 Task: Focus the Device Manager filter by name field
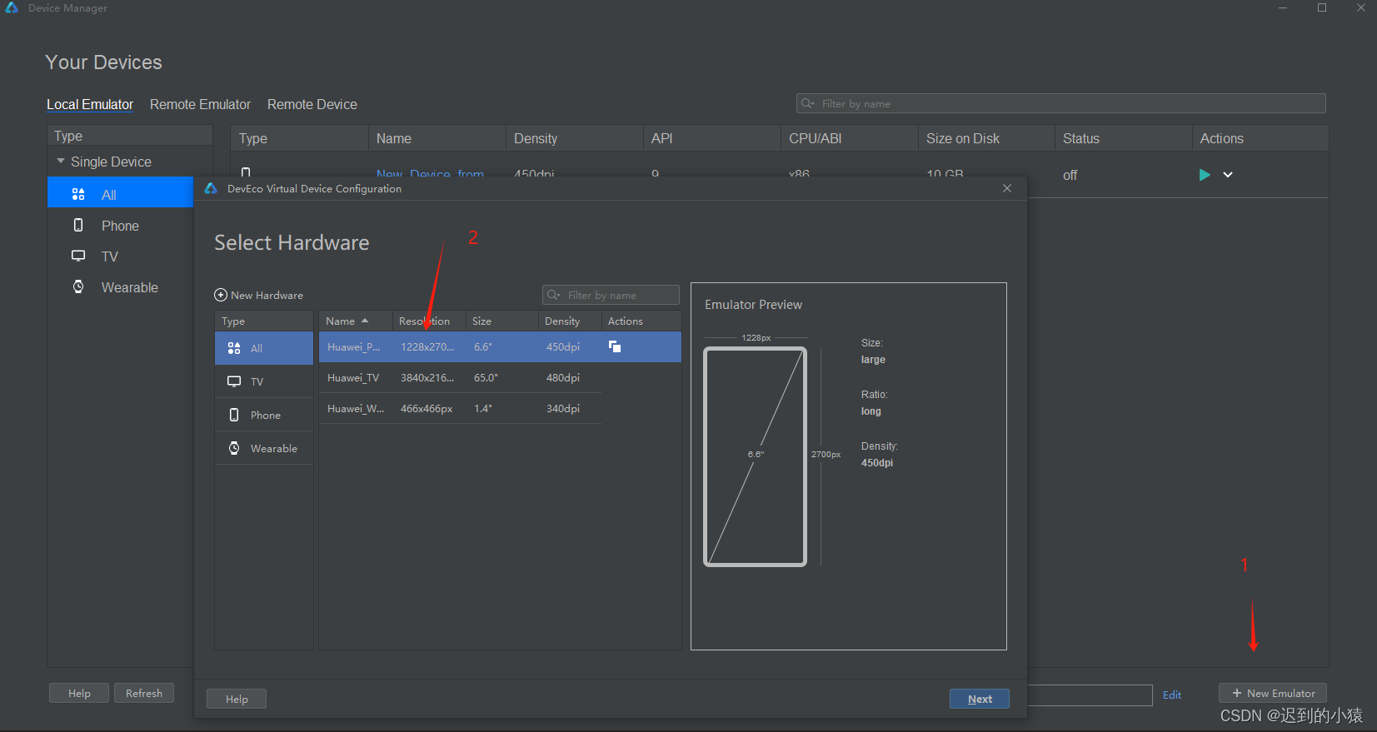[1060, 103]
